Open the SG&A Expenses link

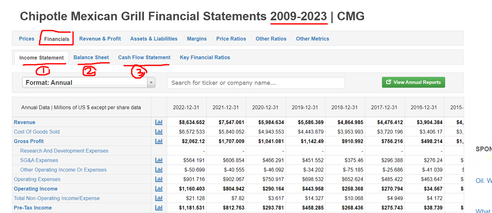(x=39, y=160)
